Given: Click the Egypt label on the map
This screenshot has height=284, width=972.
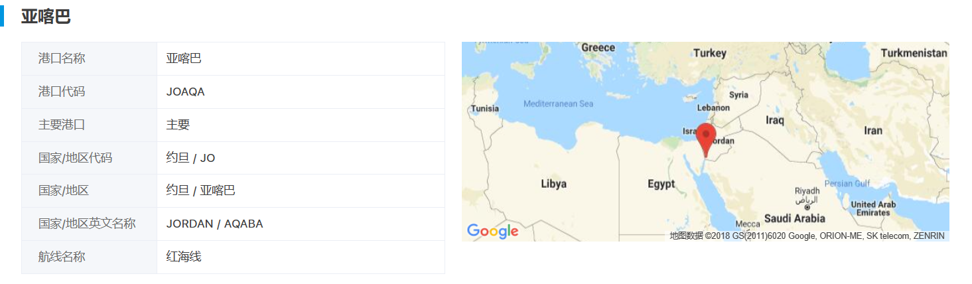Looking at the screenshot, I should click(661, 184).
